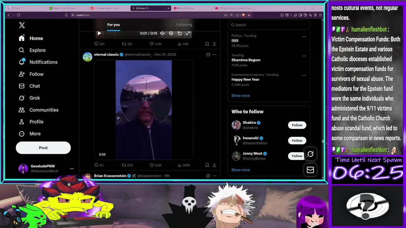Click the white Post button
The image size is (406, 228).
(43, 148)
